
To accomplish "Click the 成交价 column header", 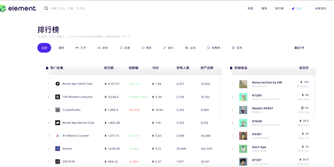I will click(304, 68).
